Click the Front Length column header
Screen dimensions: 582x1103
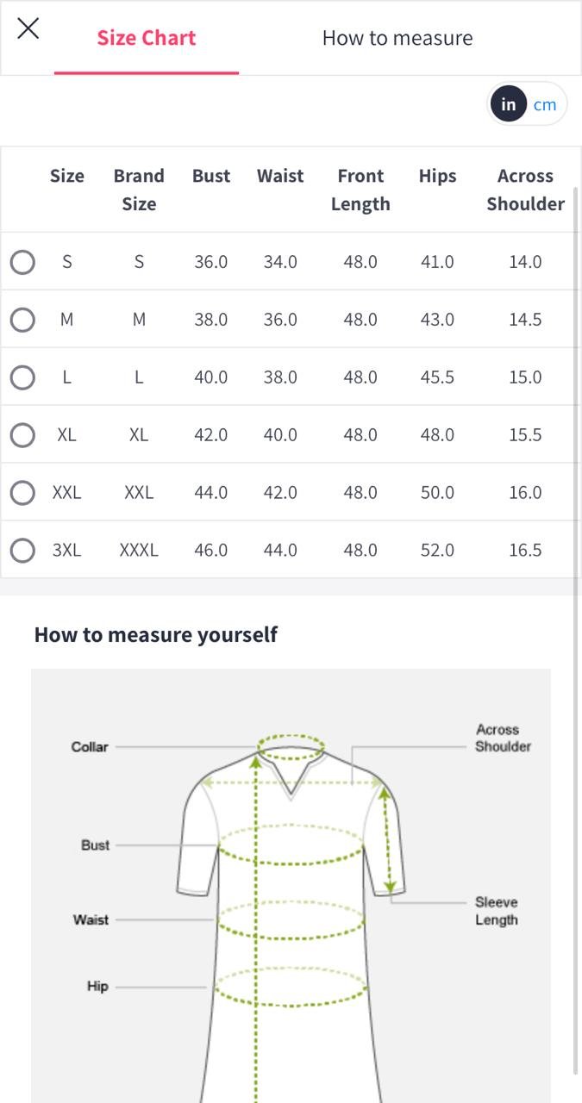click(360, 190)
